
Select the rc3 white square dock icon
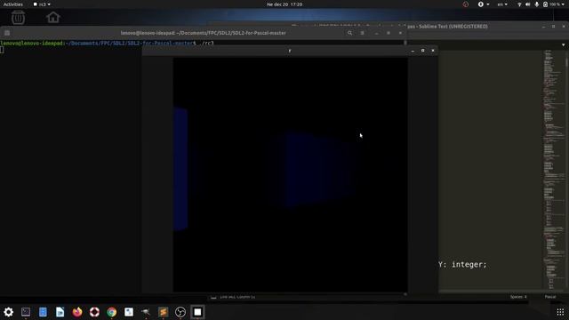[x=197, y=312]
